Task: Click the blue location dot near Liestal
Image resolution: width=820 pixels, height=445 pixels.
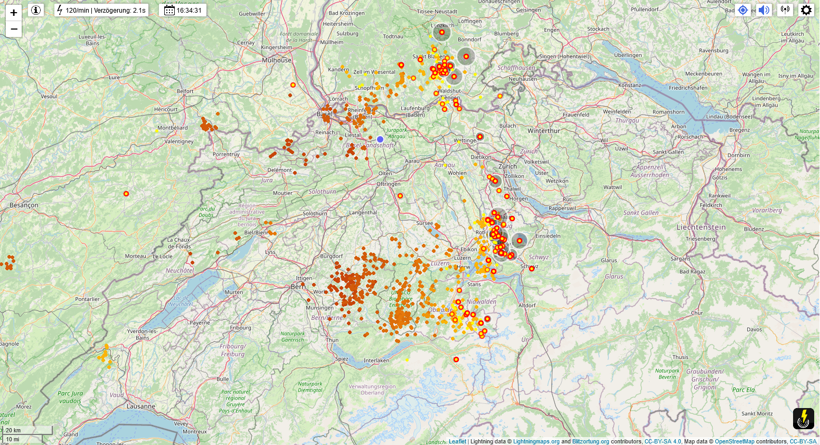Action: (x=380, y=139)
